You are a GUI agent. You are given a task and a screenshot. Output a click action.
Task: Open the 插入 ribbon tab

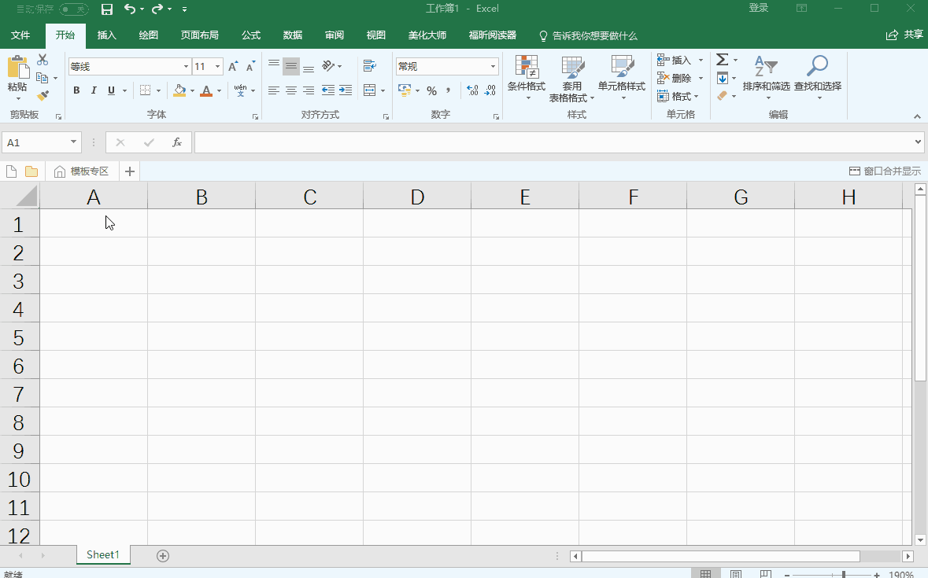pyautogui.click(x=106, y=35)
